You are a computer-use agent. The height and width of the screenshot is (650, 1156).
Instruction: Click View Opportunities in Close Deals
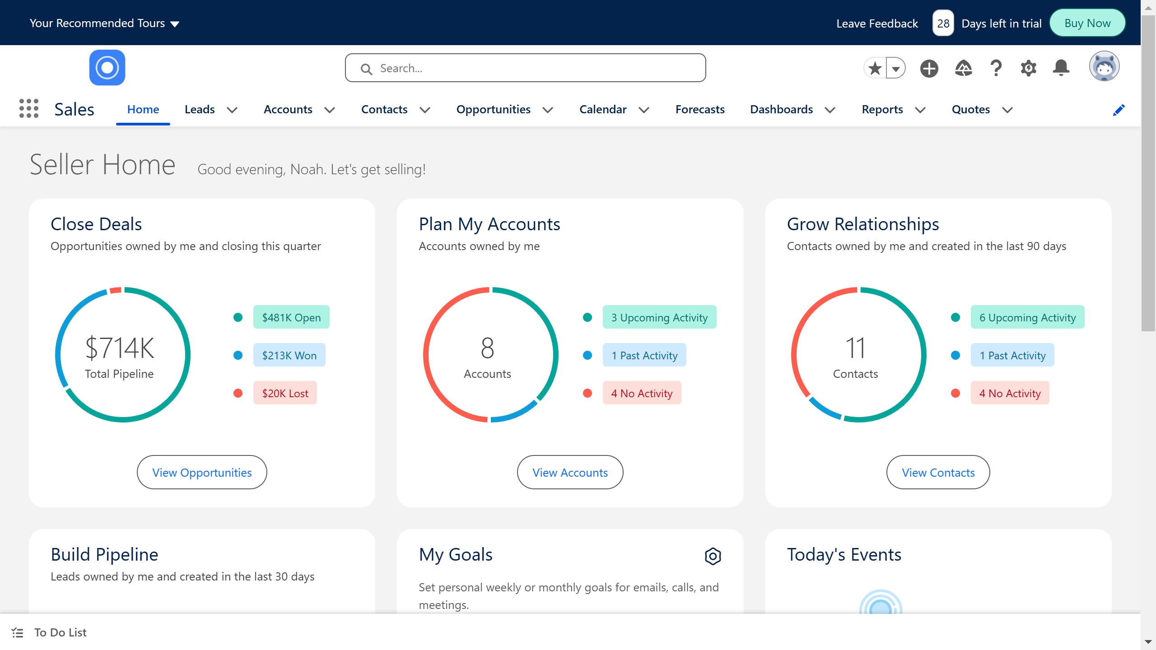click(201, 472)
